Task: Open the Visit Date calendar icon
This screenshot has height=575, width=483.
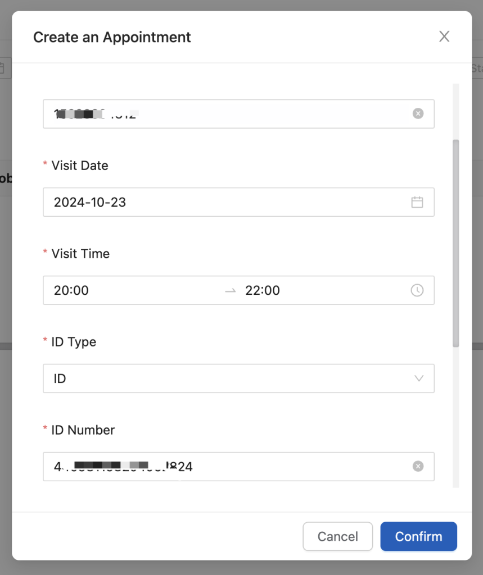Action: click(x=417, y=202)
